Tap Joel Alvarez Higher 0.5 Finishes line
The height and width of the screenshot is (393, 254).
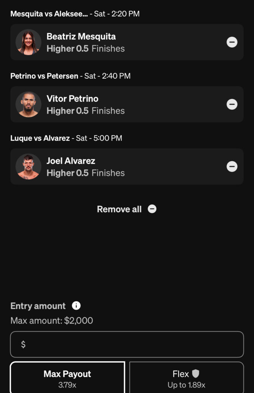pyautogui.click(x=85, y=173)
